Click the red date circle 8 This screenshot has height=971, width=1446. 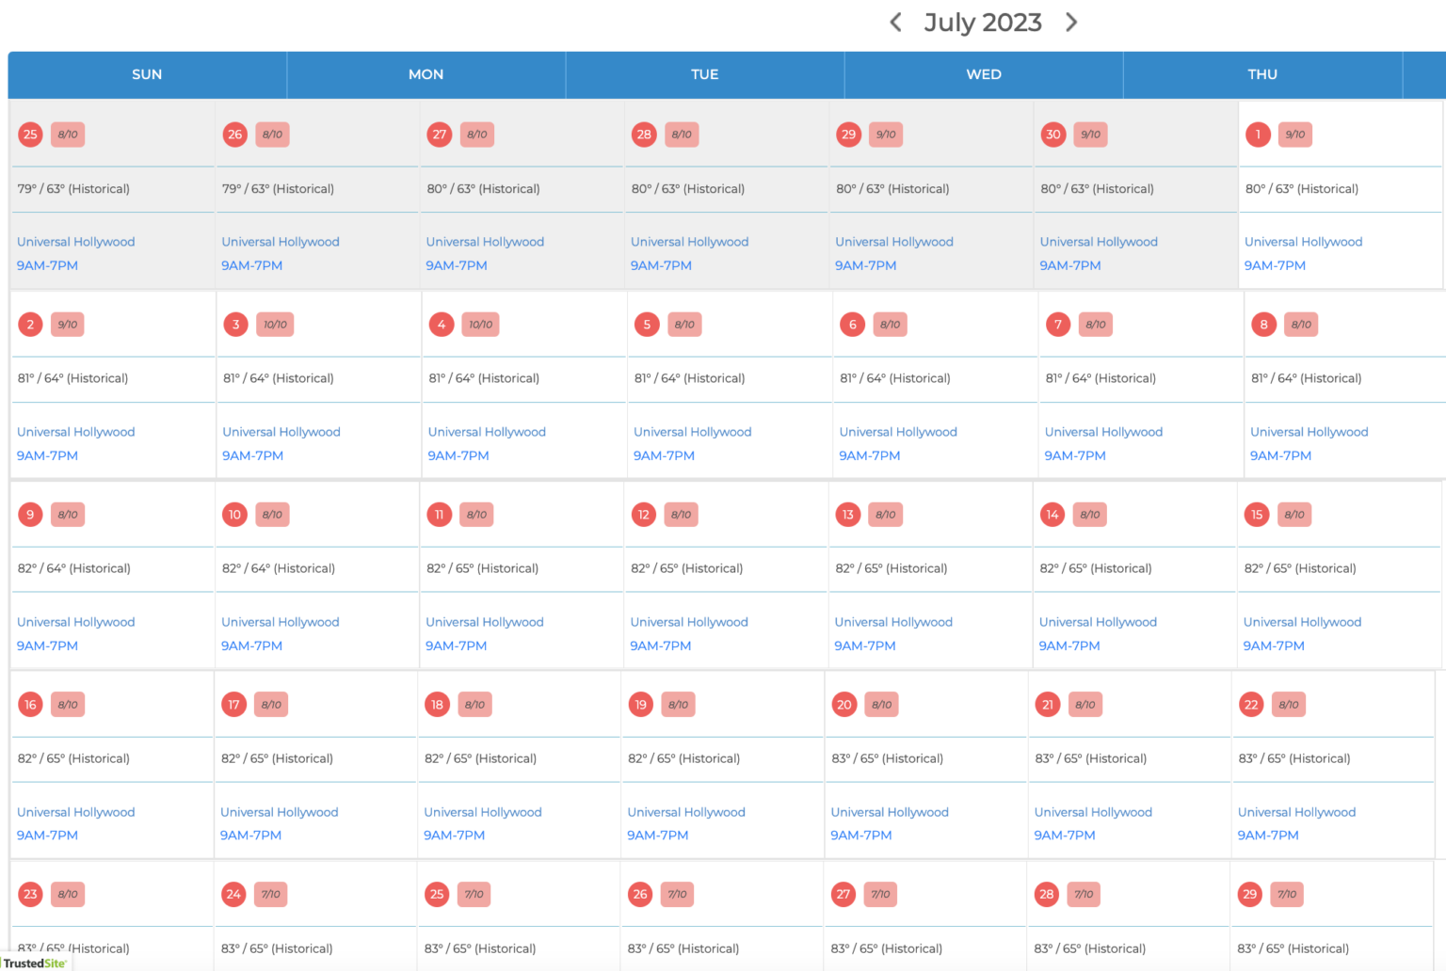1263,325
